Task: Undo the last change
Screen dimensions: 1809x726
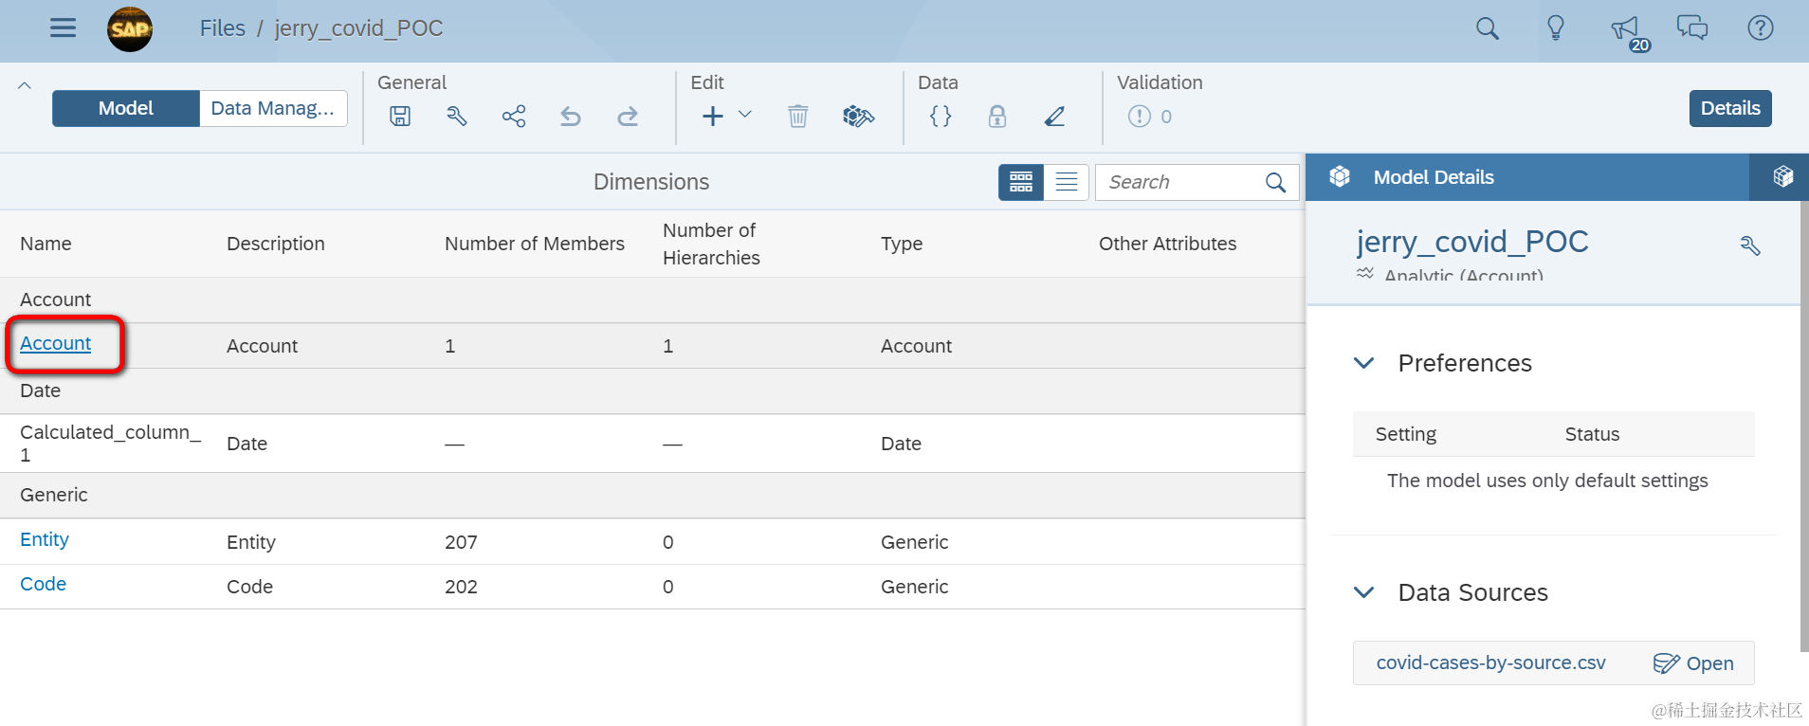Action: click(x=571, y=117)
